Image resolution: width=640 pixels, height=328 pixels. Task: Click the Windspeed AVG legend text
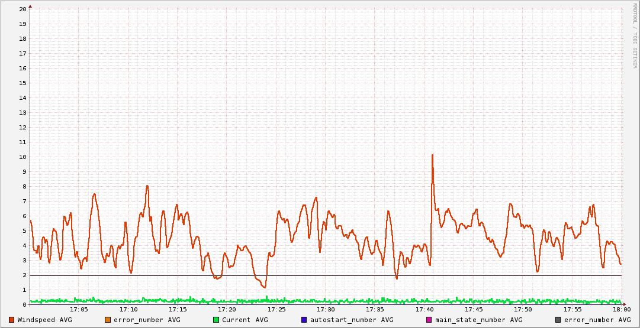(44, 320)
